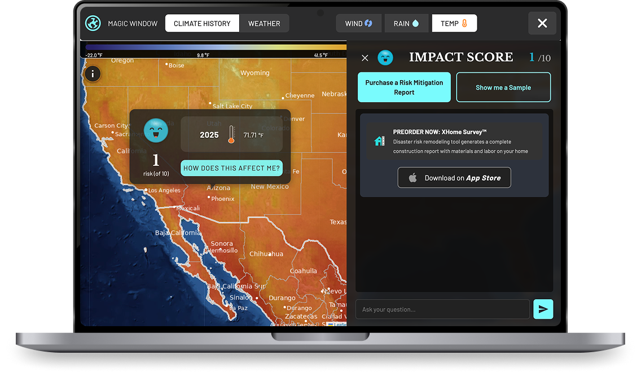Toggle the Wind layer
641x373 pixels.
359,23
